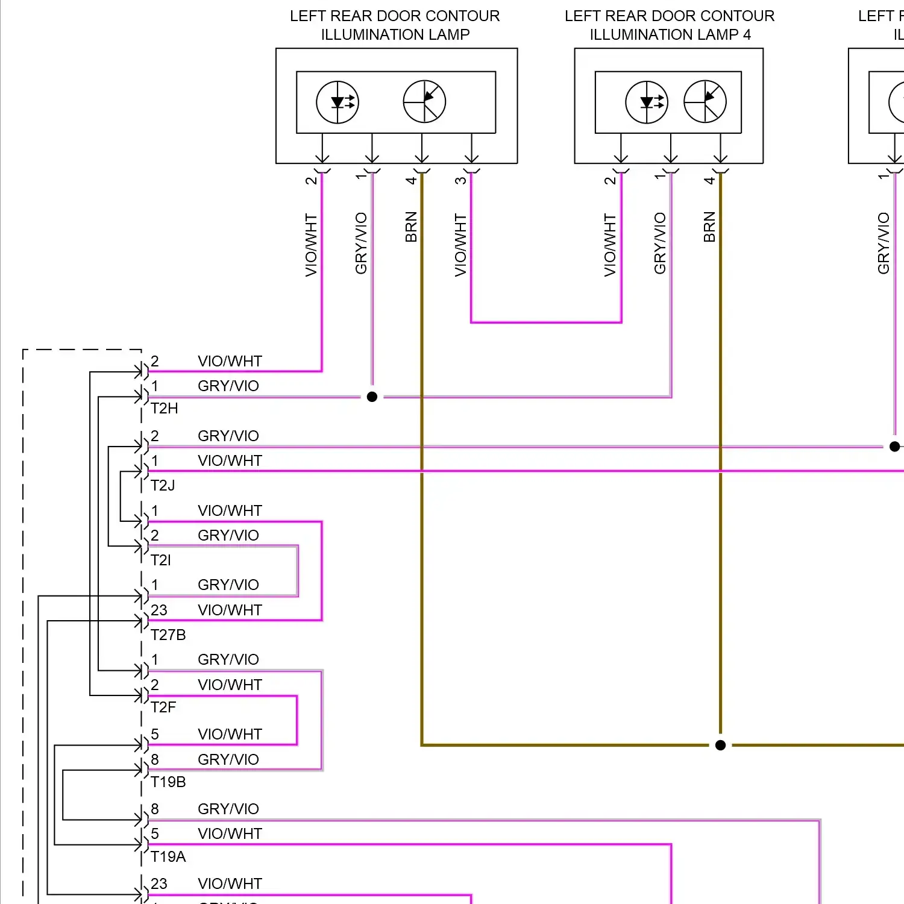Click vertical GRY/VIO label at first lamp pin 1
The image size is (904, 904).
click(x=361, y=243)
